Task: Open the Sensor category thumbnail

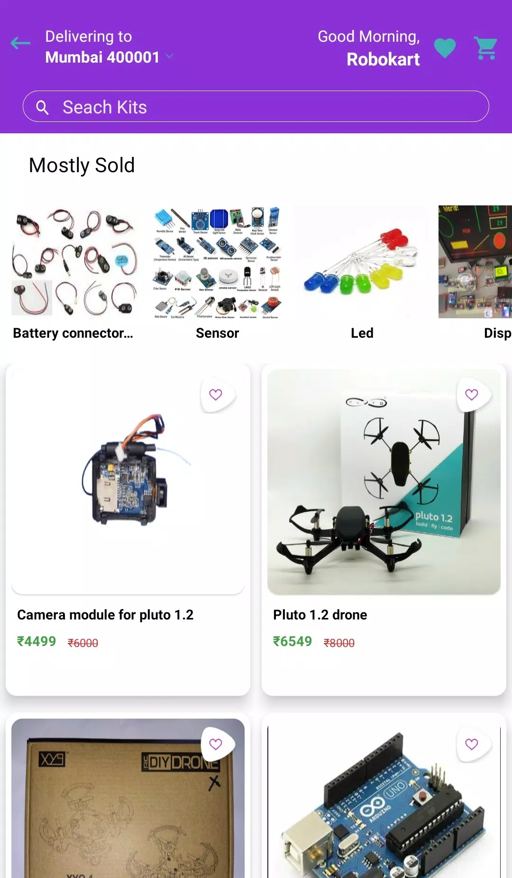Action: pyautogui.click(x=218, y=261)
